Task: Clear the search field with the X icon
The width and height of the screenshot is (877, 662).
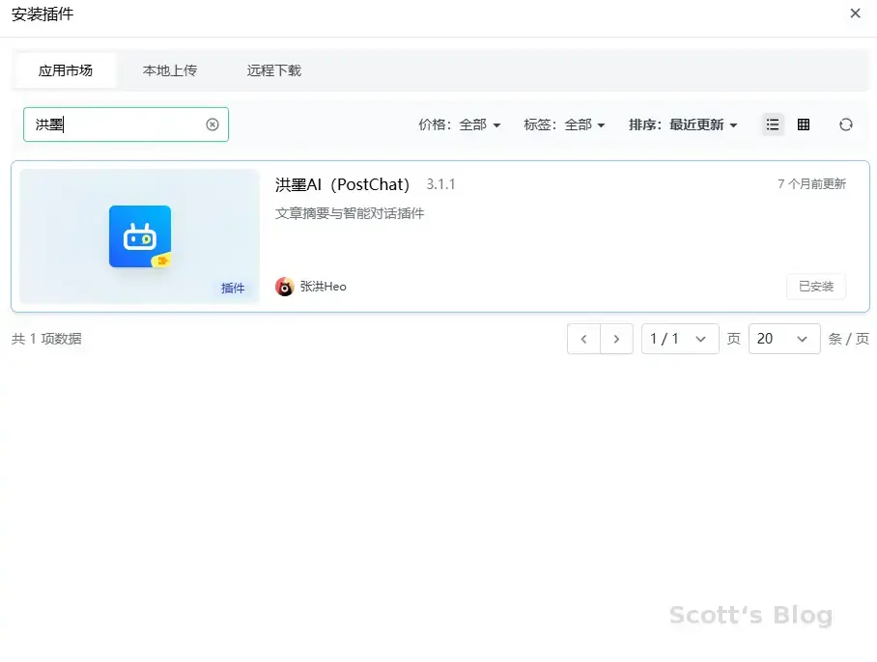Action: pos(212,124)
